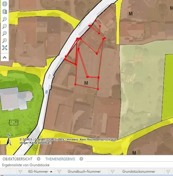The width and height of the screenshot is (173, 176).
Task: Click the globe with vertical arrows icon
Action: [5, 12]
